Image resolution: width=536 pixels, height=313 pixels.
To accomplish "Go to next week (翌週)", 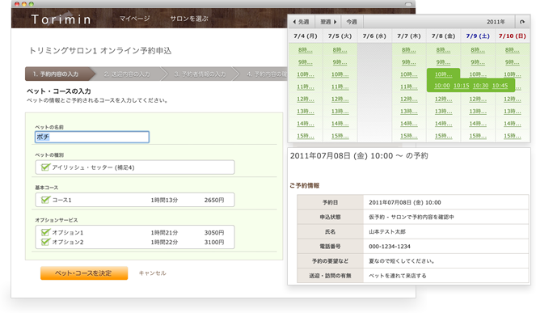I will point(328,22).
